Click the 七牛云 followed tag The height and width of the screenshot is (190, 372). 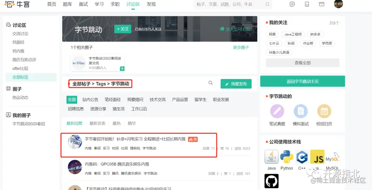[x=274, y=43]
